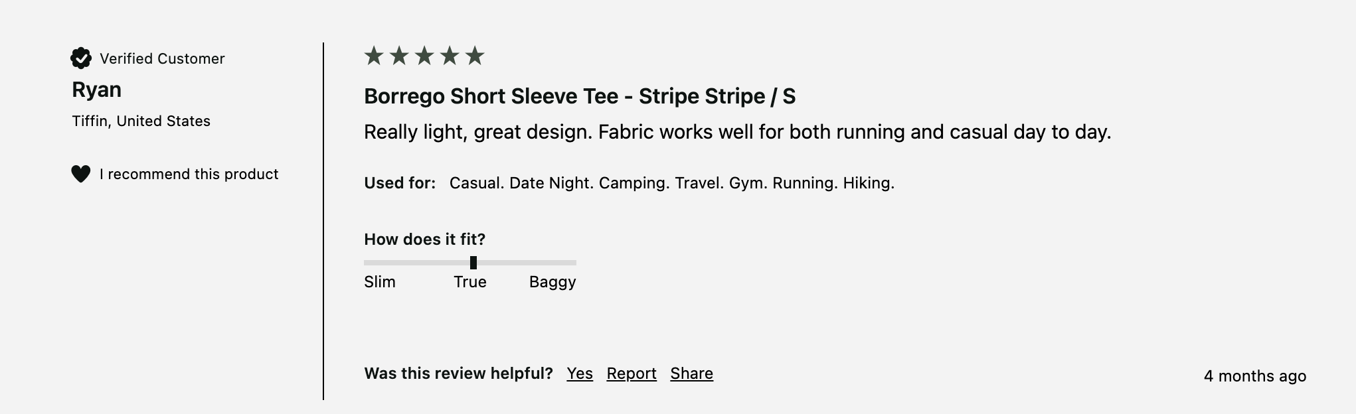This screenshot has height=414, width=1356.
Task: Click the "4 months ago" timestamp
Action: click(1254, 376)
